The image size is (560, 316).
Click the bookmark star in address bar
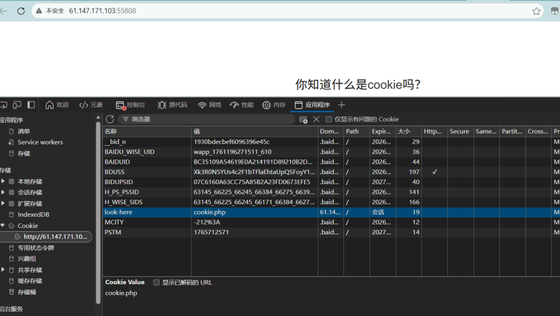click(x=536, y=11)
